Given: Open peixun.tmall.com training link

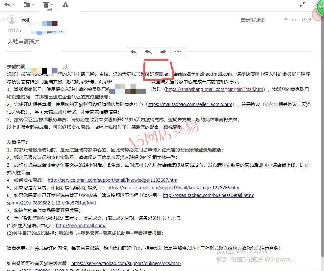Looking at the screenshot, I should pyautogui.click(x=81, y=226).
